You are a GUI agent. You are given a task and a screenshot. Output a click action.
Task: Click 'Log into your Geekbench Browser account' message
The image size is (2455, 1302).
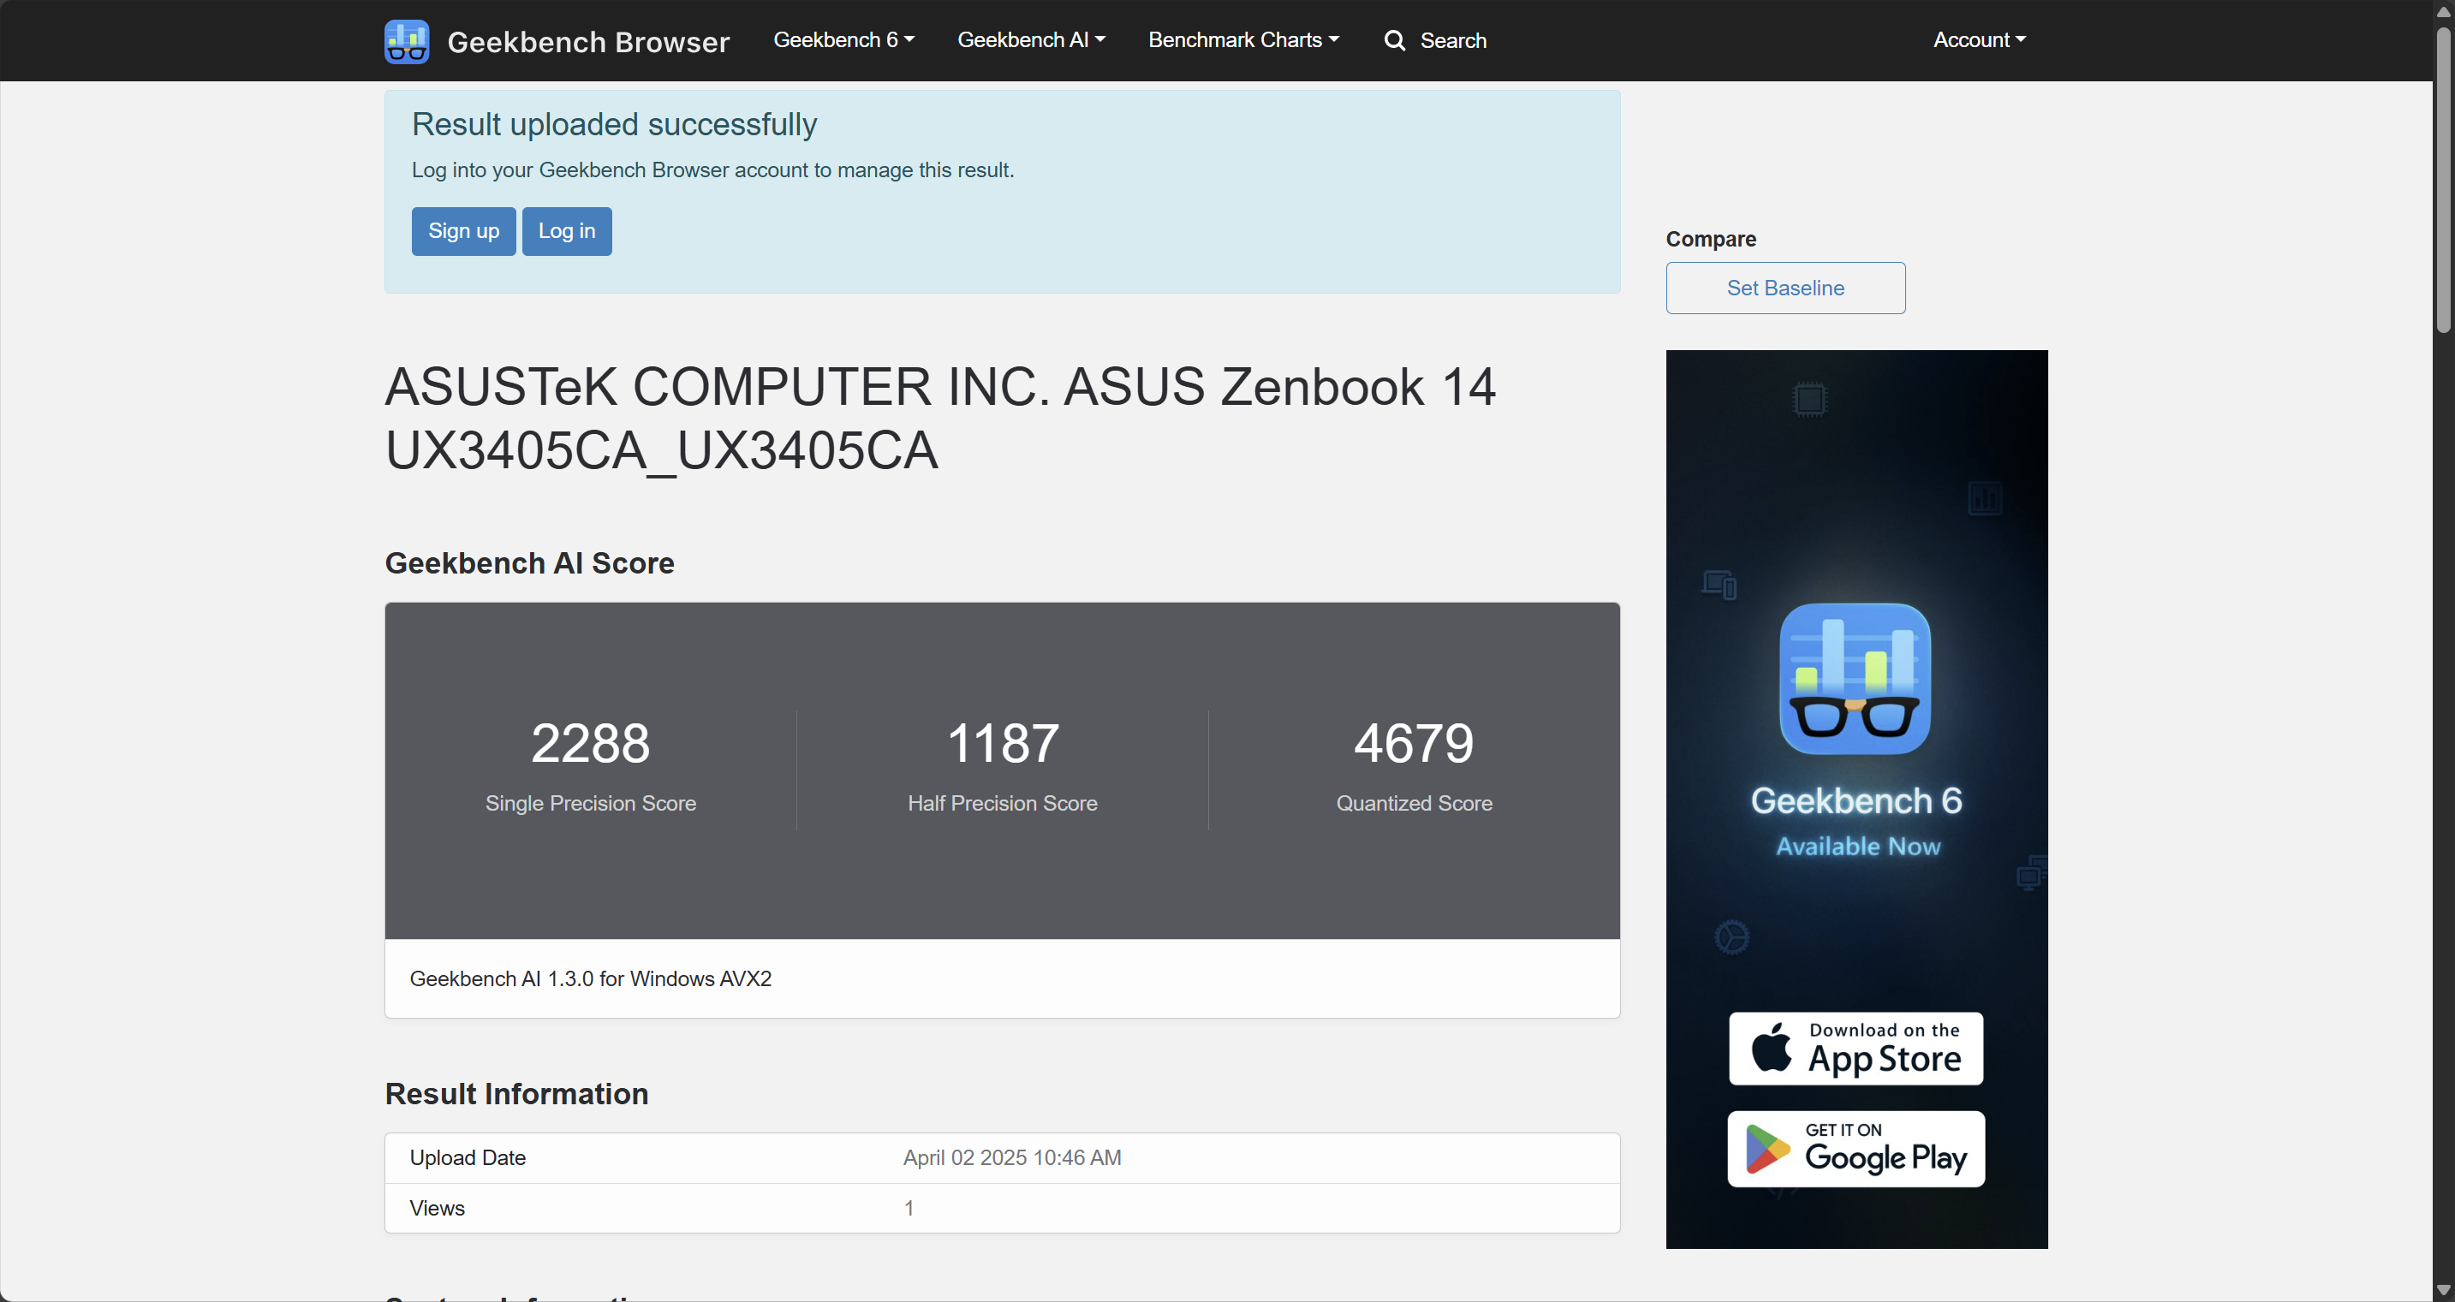point(712,169)
